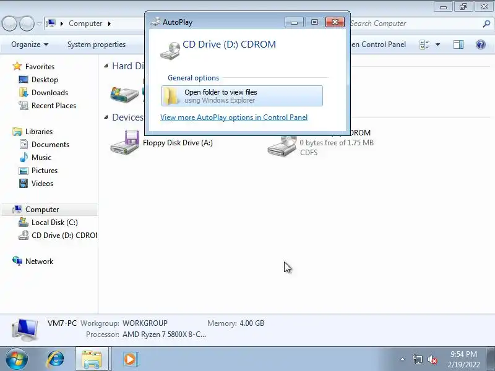Click the Network icon in sidebar
The image size is (495, 371).
[17, 261]
